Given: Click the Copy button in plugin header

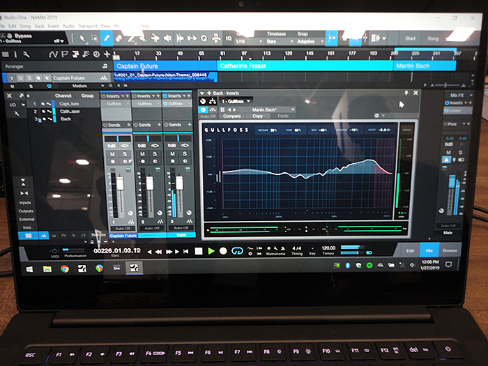Looking at the screenshot, I should (257, 116).
